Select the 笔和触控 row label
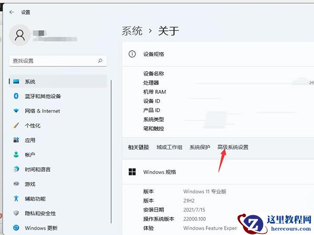Viewport: 314px width, 235px height. pyautogui.click(x=153, y=128)
